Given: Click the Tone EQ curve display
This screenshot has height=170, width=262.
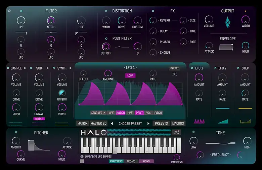Looking at the screenshot, I should click(x=220, y=143).
